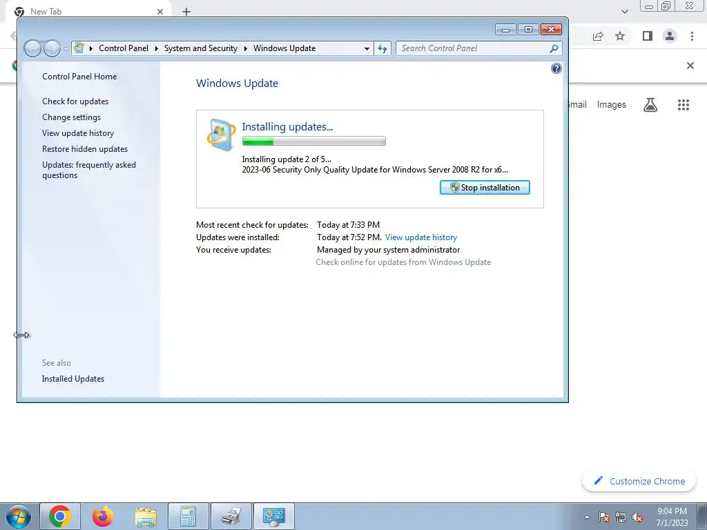This screenshot has width=707, height=530.
Task: Click Chrome icon in taskbar
Action: [60, 516]
